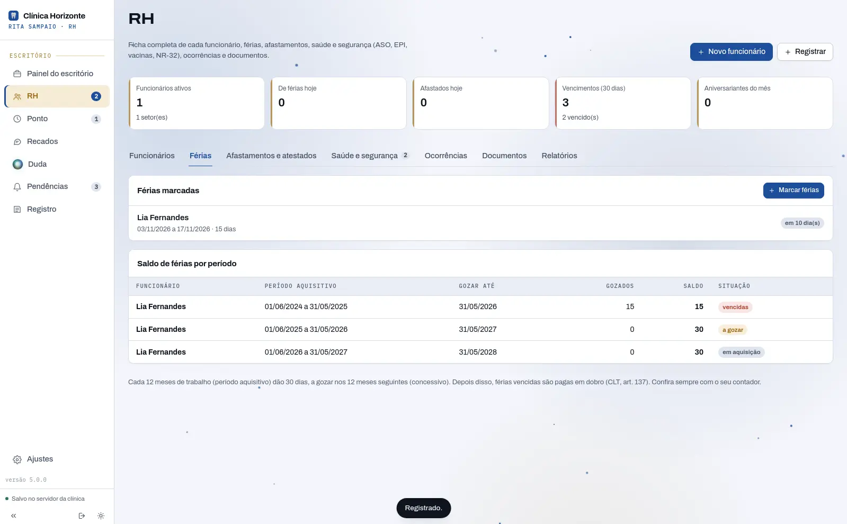
Task: Open the Vencimentos (30 dias) card
Action: (623, 103)
